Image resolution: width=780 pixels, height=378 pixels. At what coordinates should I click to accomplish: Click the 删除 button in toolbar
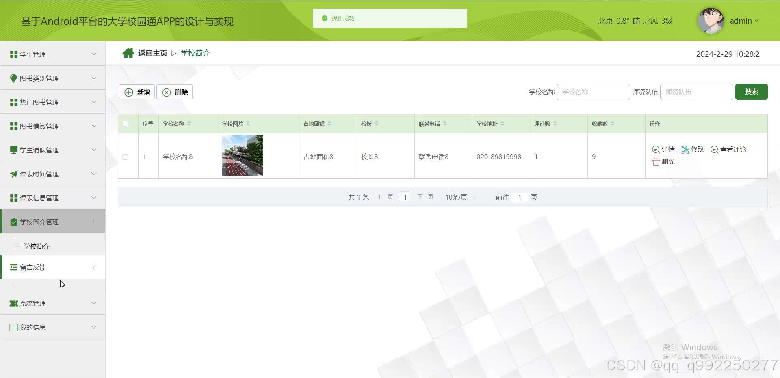[175, 92]
